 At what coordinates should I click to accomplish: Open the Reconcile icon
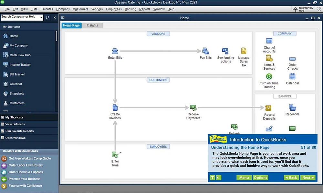(x=292, y=108)
